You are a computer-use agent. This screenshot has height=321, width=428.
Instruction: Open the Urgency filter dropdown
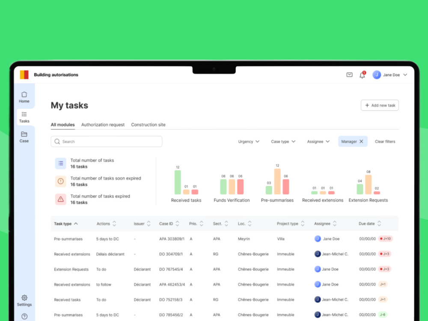pyautogui.click(x=249, y=141)
